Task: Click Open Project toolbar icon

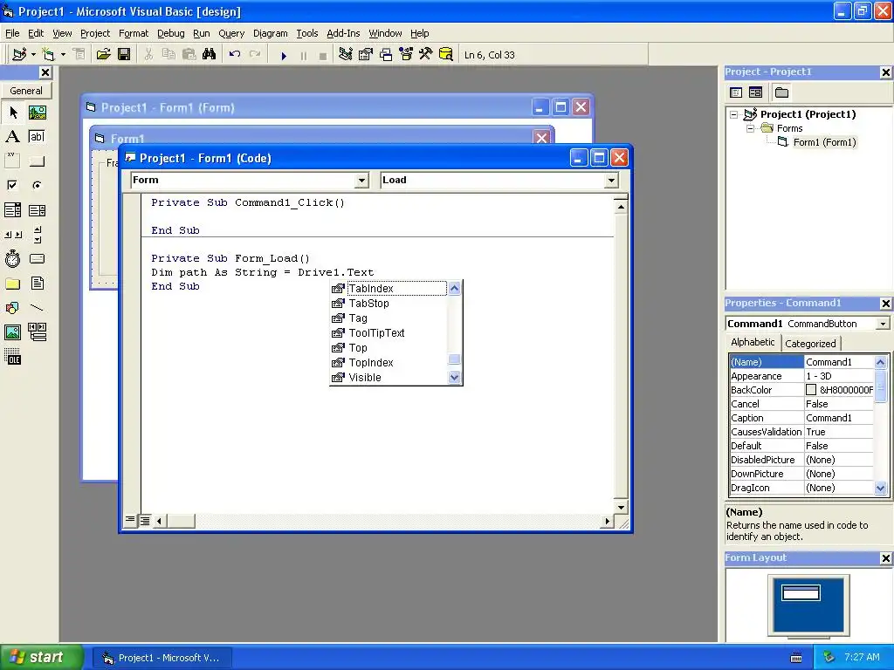Action: pos(103,55)
